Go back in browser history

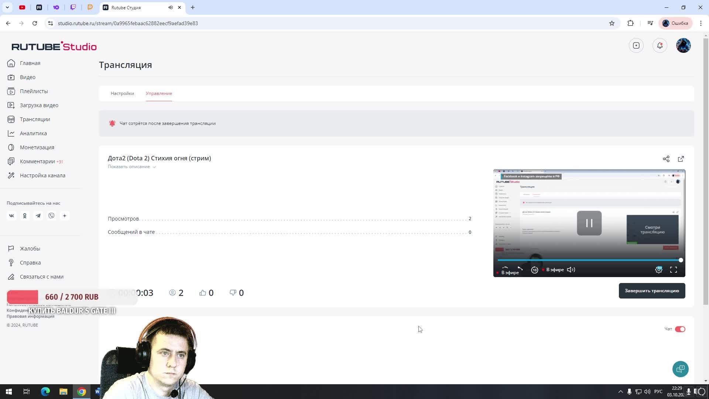8,23
